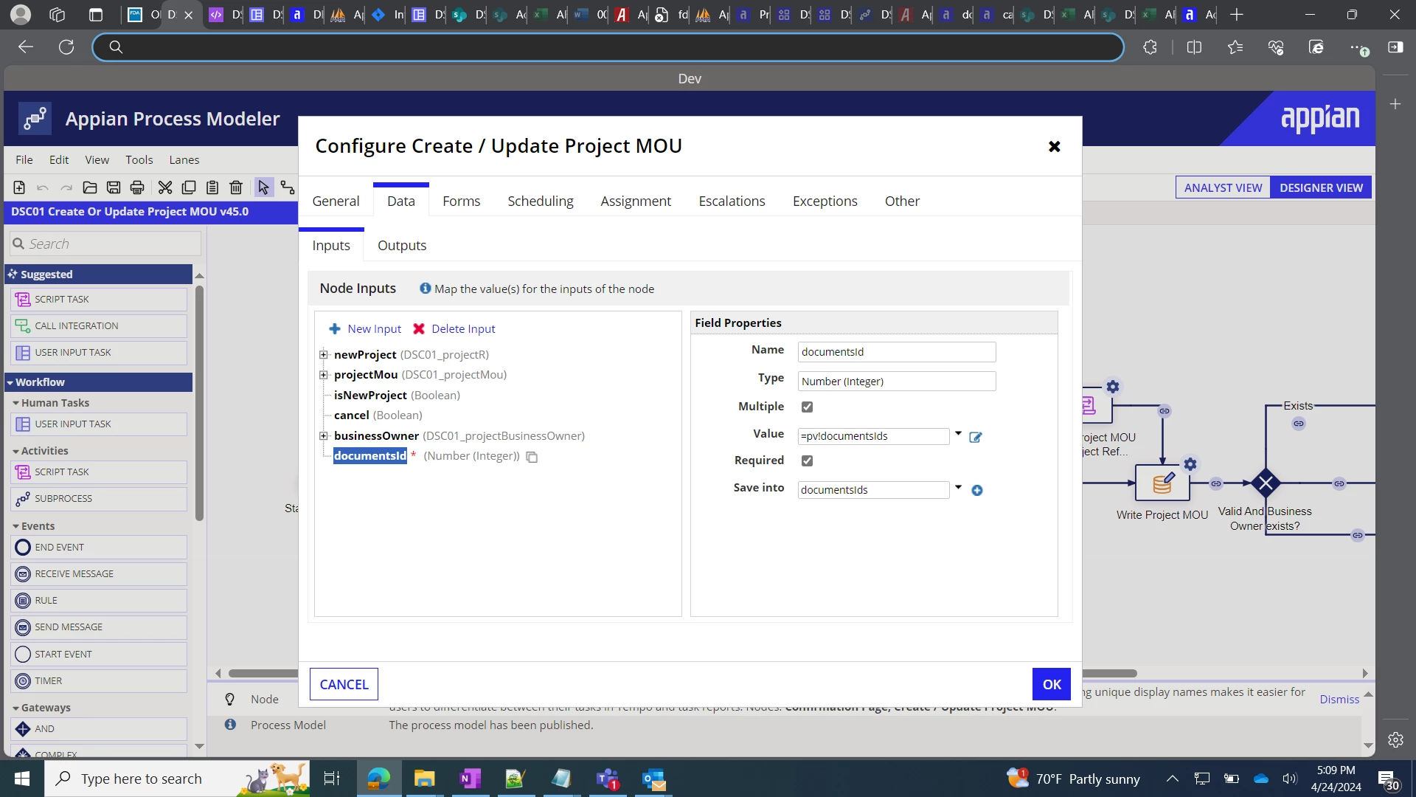This screenshot has height=797, width=1416.
Task: Switch to the Scheduling tab
Action: pyautogui.click(x=541, y=201)
